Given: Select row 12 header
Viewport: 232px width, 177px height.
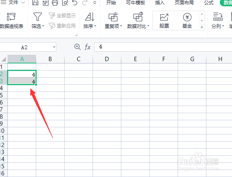Looking at the screenshot, I should pos(4,145).
